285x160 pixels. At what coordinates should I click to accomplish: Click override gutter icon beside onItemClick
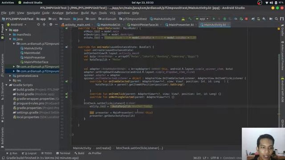(66, 94)
